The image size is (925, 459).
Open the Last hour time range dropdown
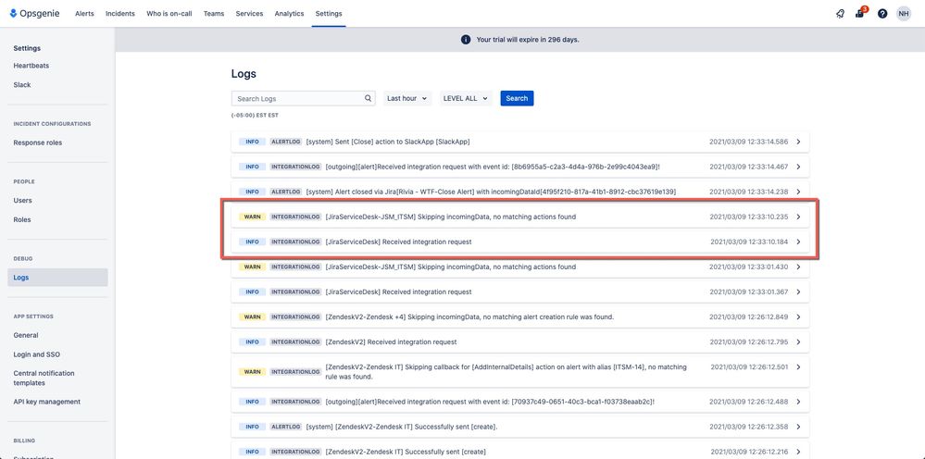tap(407, 98)
